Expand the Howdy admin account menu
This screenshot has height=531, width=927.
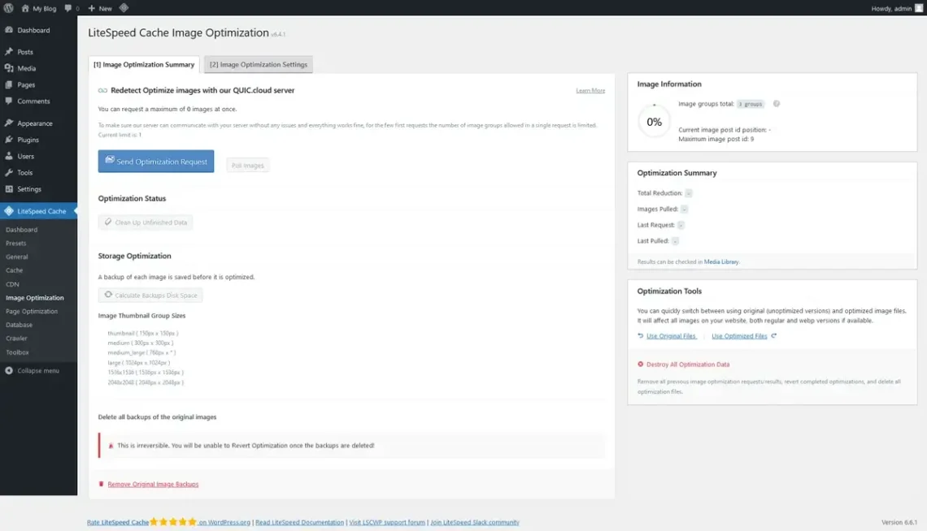click(894, 8)
